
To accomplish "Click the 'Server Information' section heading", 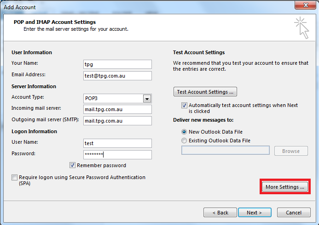I will coord(34,86).
